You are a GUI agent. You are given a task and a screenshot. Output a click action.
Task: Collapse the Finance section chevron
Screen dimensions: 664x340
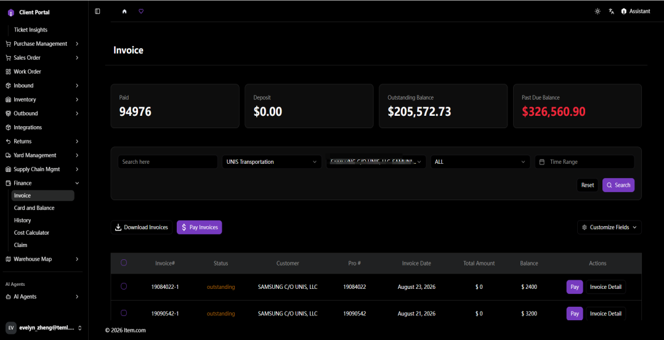(77, 184)
